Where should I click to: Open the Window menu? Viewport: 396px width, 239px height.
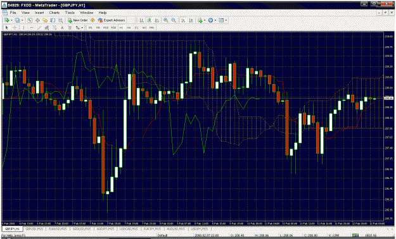87,13
